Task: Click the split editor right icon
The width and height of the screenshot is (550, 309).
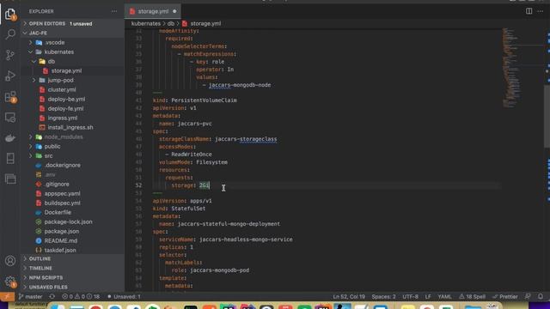Action: [529, 11]
